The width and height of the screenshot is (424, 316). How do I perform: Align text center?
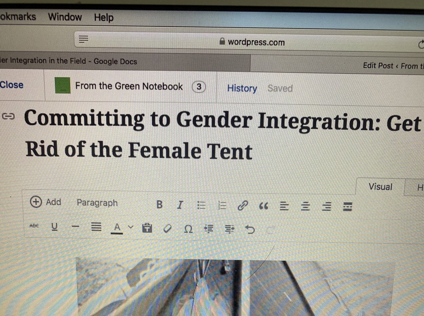click(x=305, y=206)
